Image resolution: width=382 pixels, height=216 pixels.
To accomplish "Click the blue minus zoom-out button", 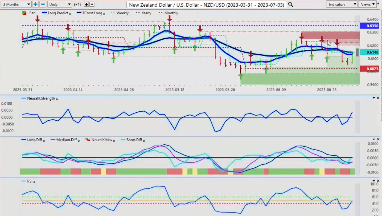I will (43, 4).
